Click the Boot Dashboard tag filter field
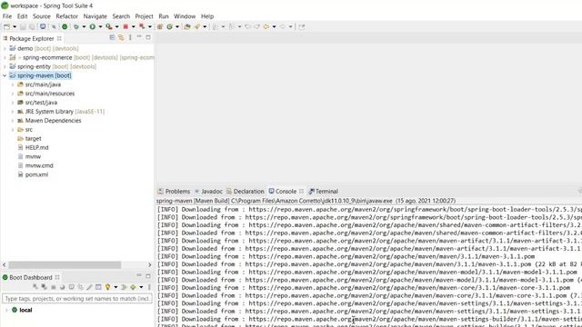Screen dimensions: 582x327 point(76,299)
